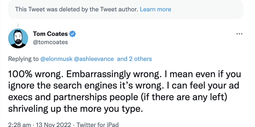Click the Learn more link
This screenshot has height=127, width=255.
(x=155, y=10)
